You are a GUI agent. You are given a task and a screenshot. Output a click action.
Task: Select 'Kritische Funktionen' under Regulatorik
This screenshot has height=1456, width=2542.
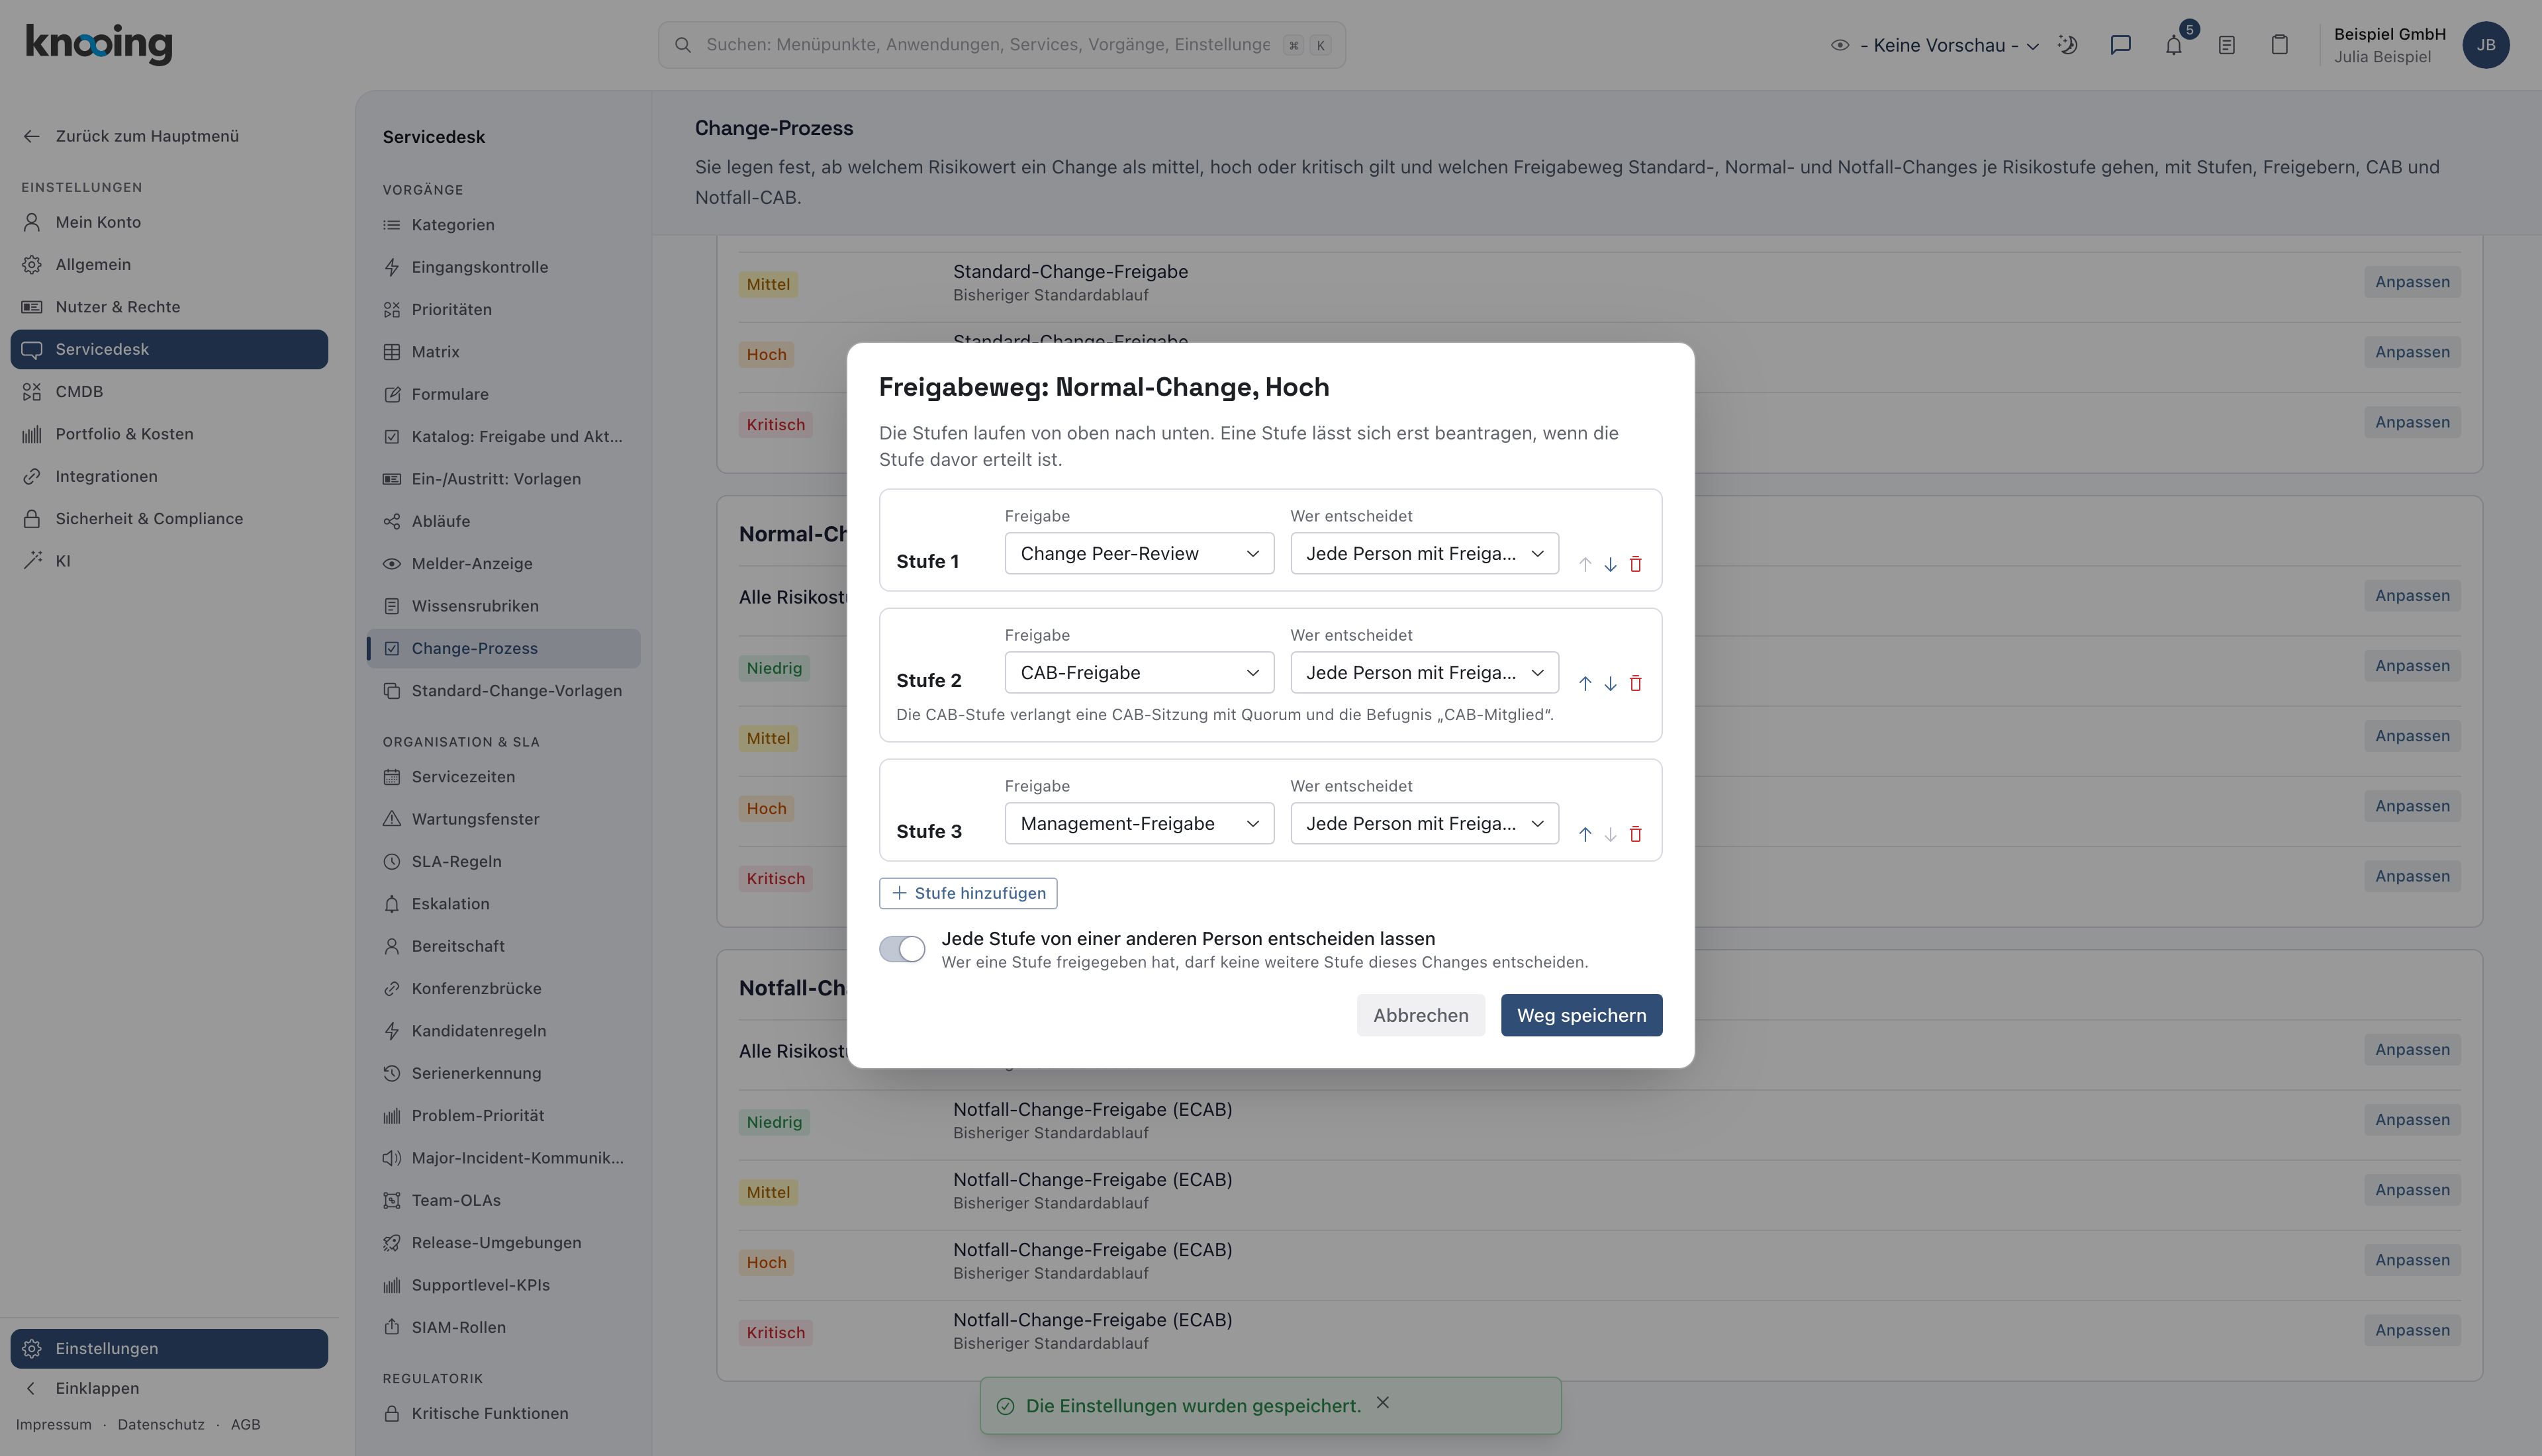tap(504, 1413)
